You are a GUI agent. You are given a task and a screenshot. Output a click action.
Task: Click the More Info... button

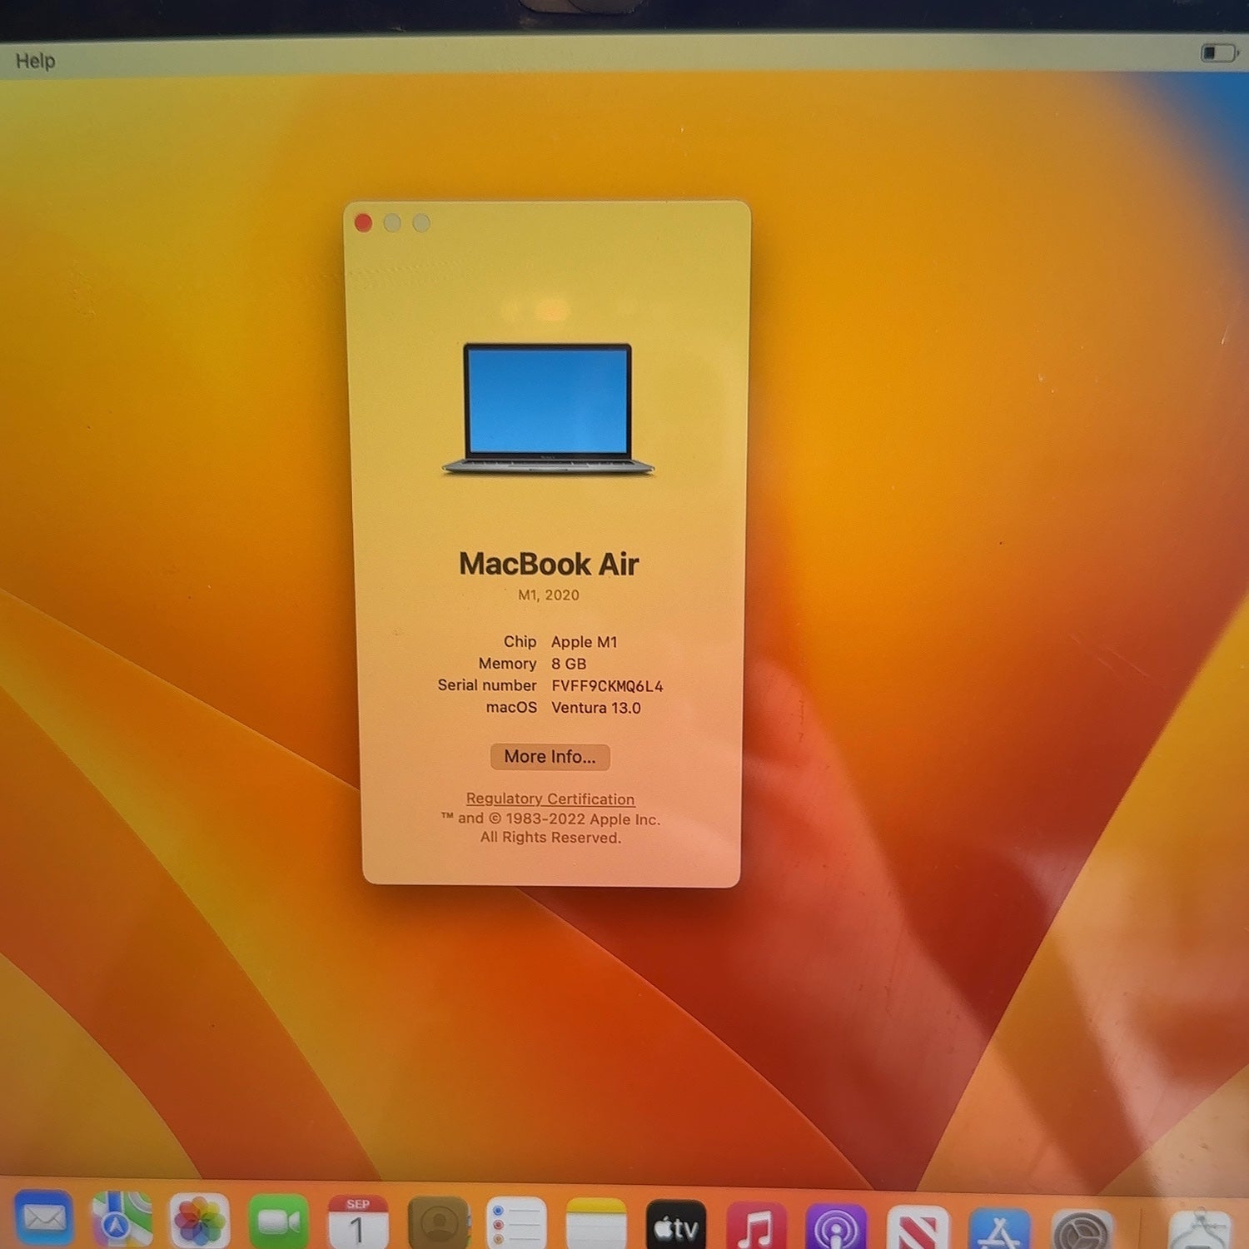(x=550, y=757)
